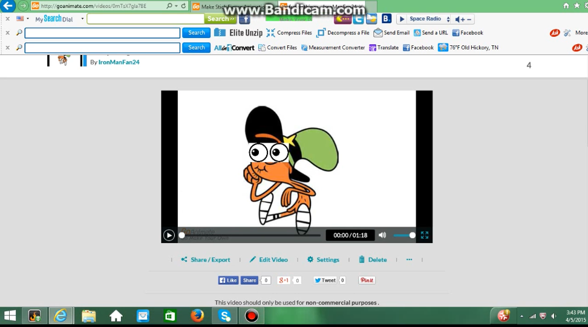
Task: Switch to the Make Stick Figure tab
Action: [232, 7]
